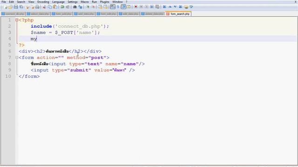Click the Close document toolbar icon
The image size is (298, 167).
tap(27, 7)
